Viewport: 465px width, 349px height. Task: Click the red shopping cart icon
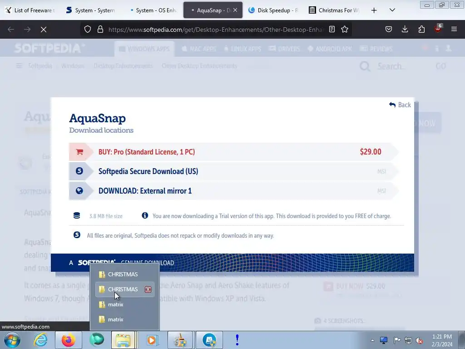(79, 152)
